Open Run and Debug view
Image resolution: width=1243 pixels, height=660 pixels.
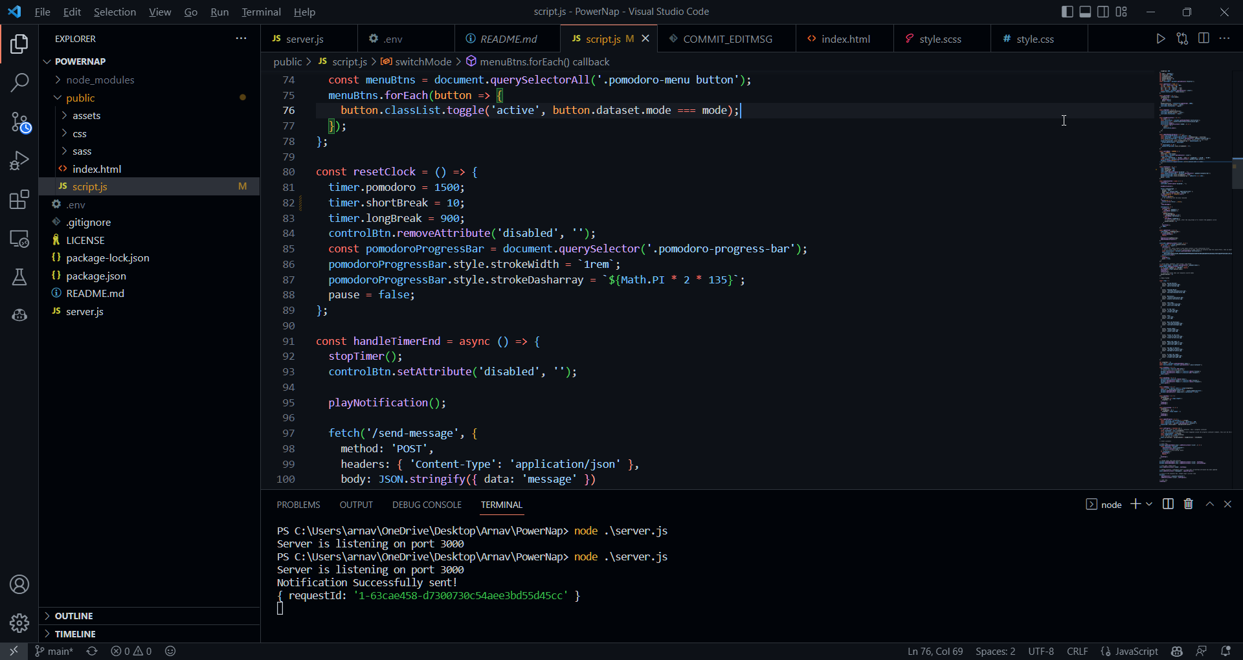[19, 160]
